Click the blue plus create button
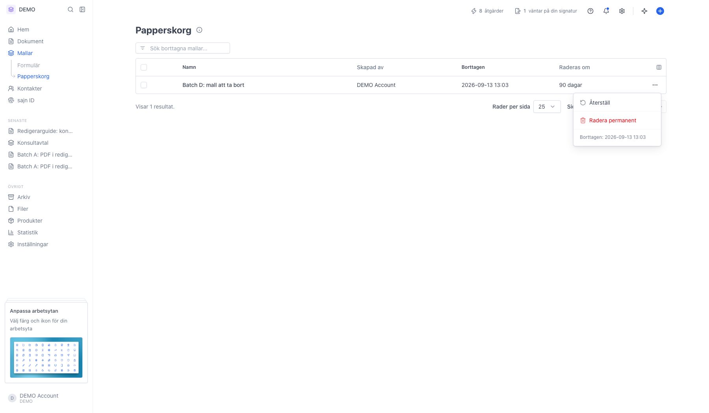 (x=660, y=11)
